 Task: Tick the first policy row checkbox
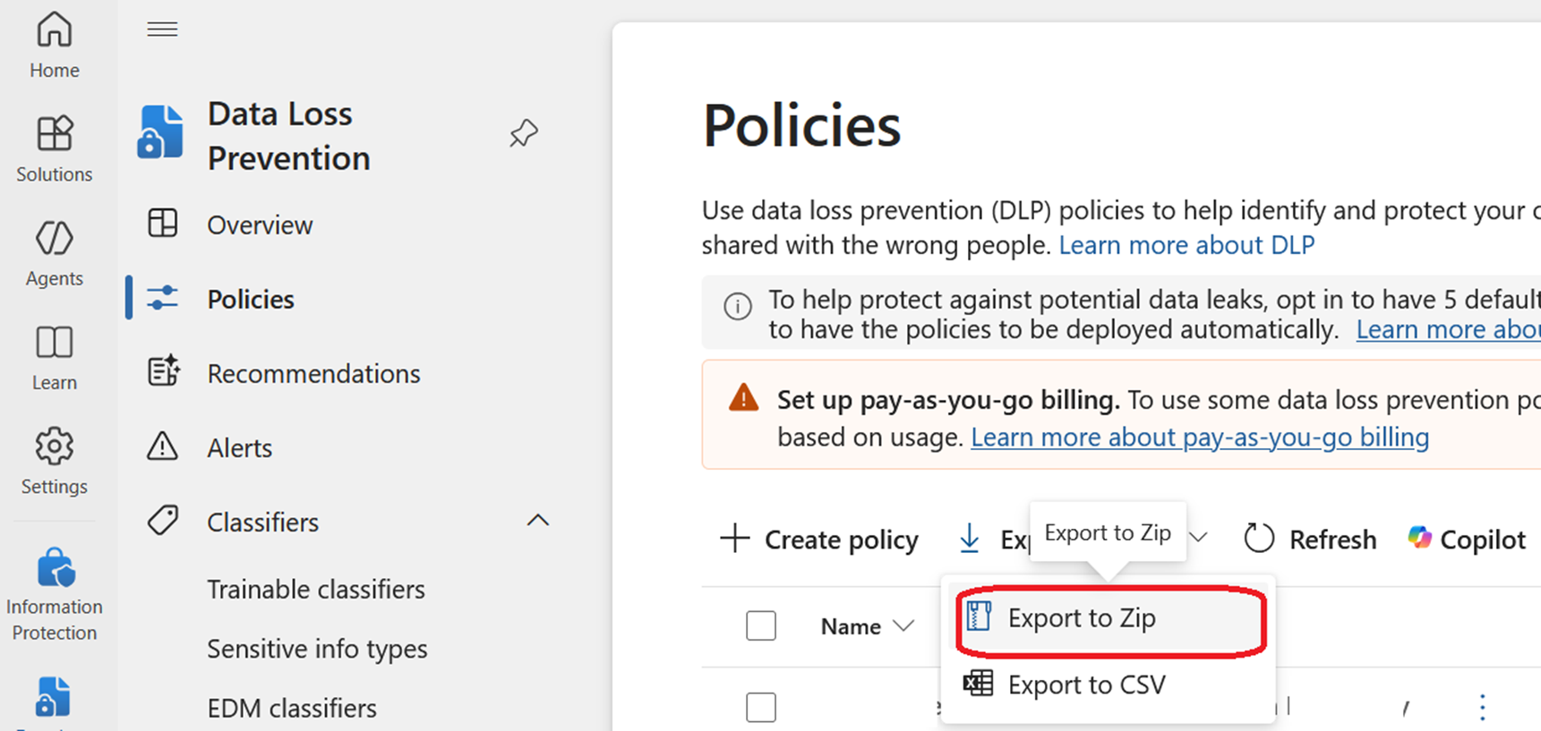pyautogui.click(x=761, y=707)
